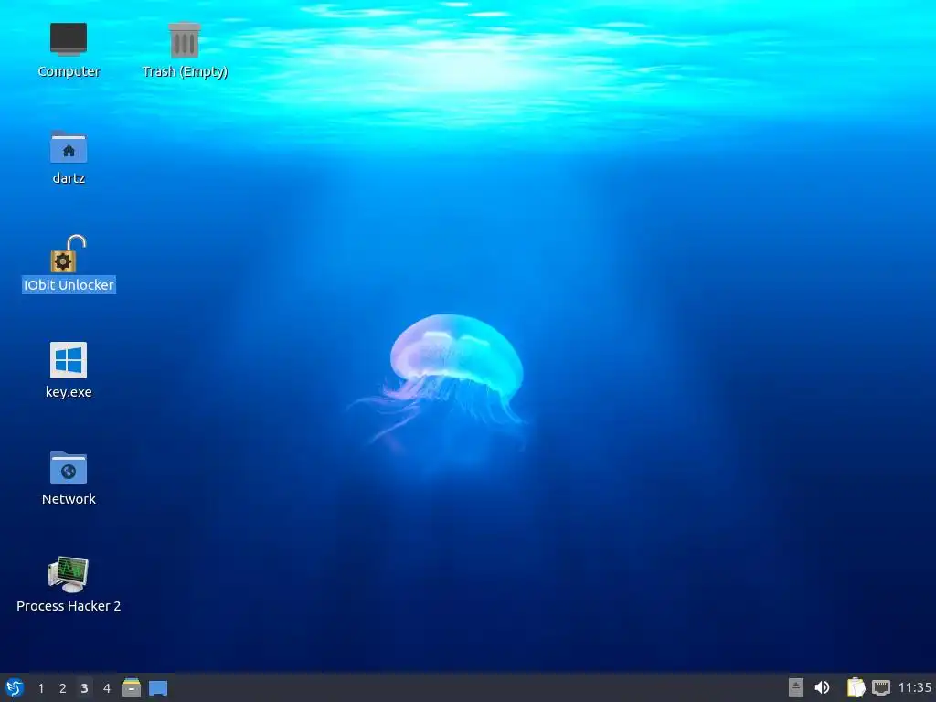Screen dimensions: 936x702
Task: Select the Trash (Empty) desktop icon
Action: click(x=185, y=39)
